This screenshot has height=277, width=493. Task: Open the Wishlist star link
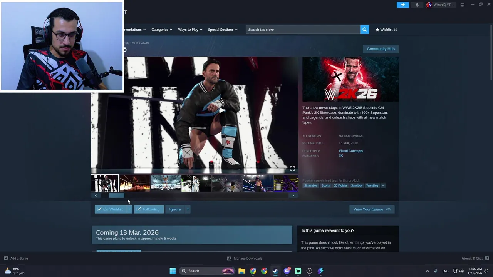click(386, 30)
